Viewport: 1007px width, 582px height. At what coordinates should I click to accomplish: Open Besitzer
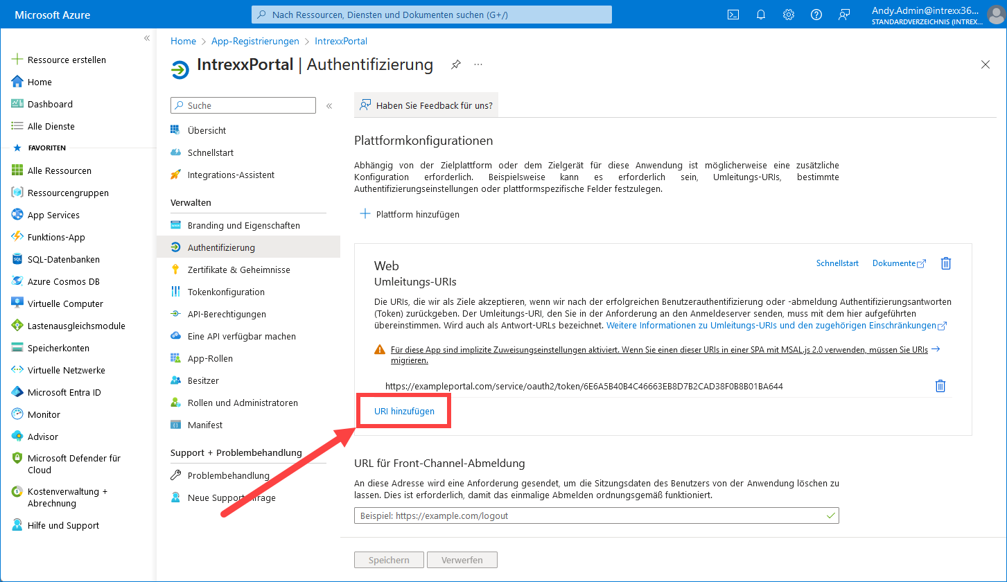(195, 380)
